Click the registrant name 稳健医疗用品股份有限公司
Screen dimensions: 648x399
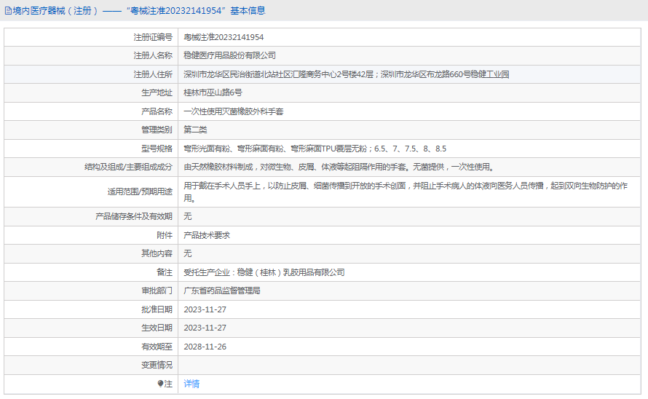pos(230,55)
